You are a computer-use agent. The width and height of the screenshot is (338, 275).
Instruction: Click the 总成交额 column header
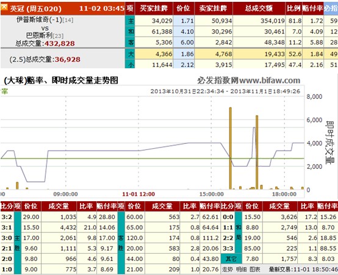click(259, 9)
